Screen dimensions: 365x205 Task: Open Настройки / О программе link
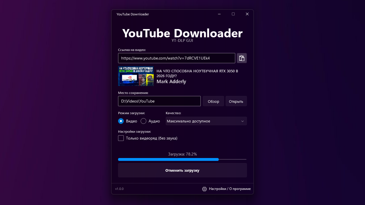click(230, 189)
